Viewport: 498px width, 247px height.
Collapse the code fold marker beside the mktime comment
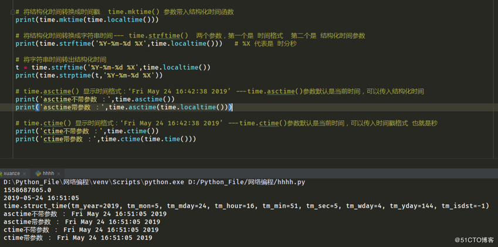tap(13, 12)
